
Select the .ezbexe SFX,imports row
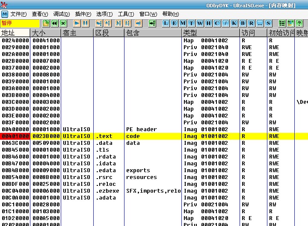(x=154, y=191)
